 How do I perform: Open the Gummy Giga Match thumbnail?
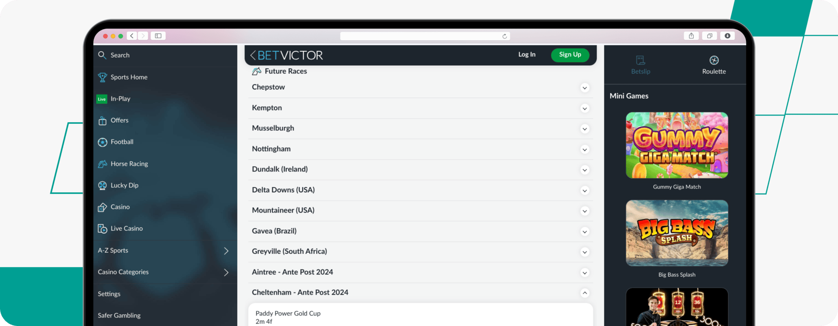point(677,145)
